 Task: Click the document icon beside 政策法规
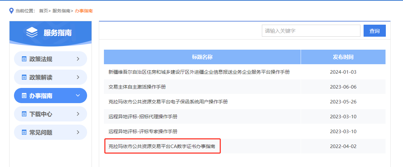click(x=24, y=59)
